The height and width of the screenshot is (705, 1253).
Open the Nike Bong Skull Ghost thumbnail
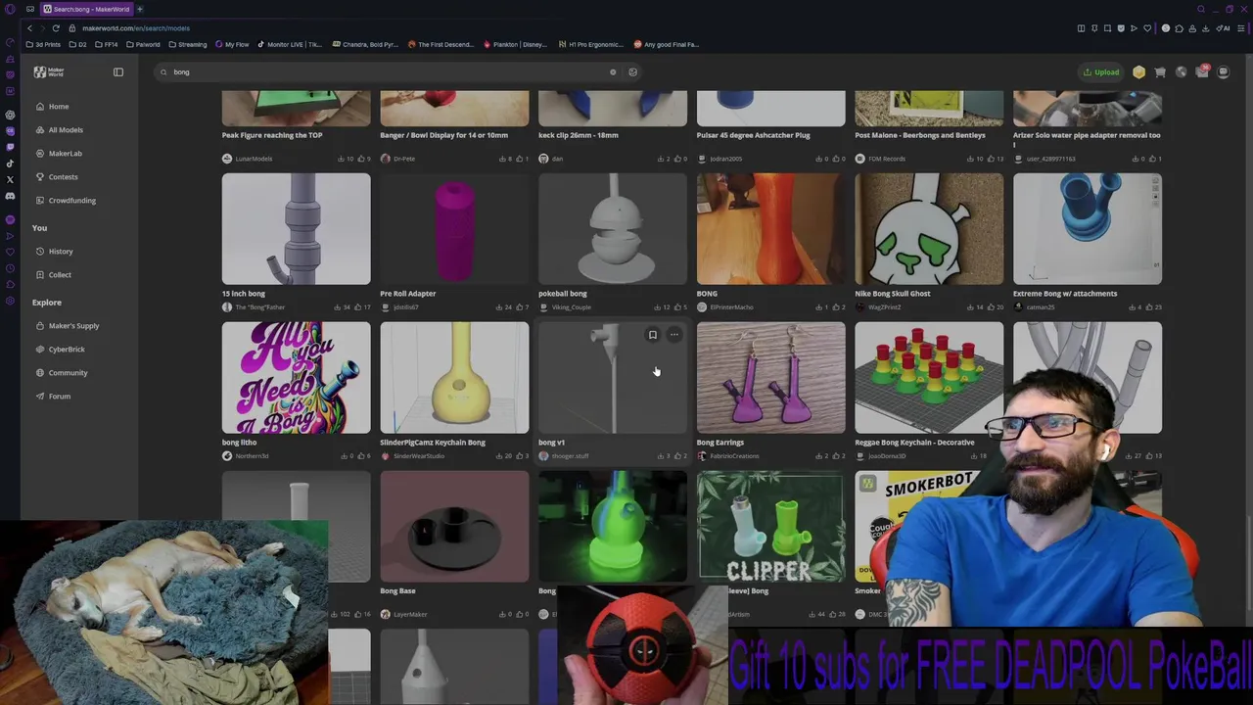929,229
